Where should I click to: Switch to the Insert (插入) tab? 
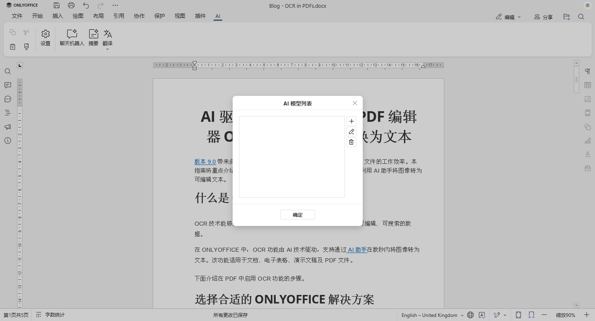pyautogui.click(x=58, y=16)
